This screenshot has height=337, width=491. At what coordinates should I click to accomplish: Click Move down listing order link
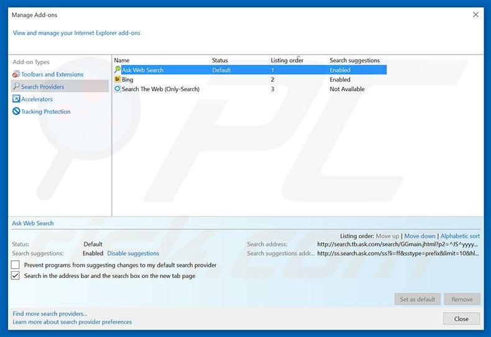(x=420, y=236)
